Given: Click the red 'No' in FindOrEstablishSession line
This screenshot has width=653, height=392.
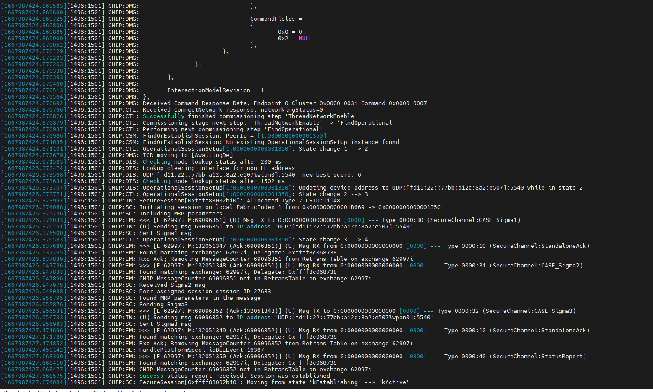Looking at the screenshot, I should (230, 142).
